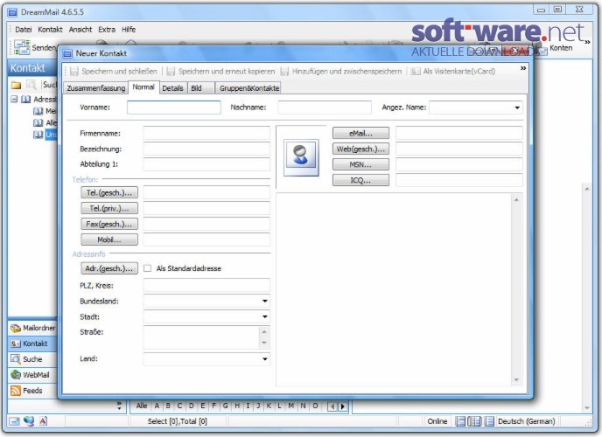The width and height of the screenshot is (602, 437).
Task: Open Ansicht menu
Action: (80, 30)
